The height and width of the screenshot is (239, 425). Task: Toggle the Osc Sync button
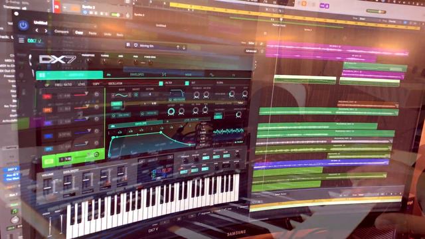pyautogui.click(x=121, y=115)
